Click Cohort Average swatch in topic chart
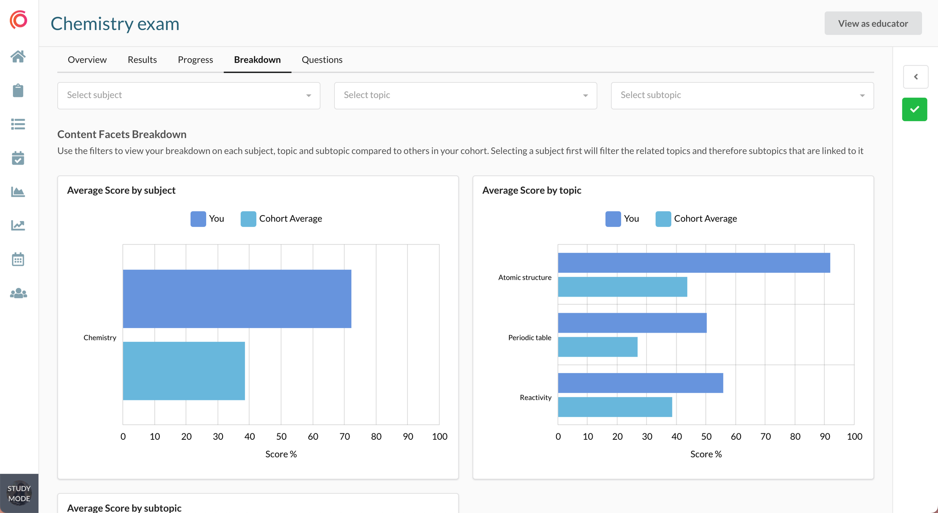938x513 pixels. point(663,219)
